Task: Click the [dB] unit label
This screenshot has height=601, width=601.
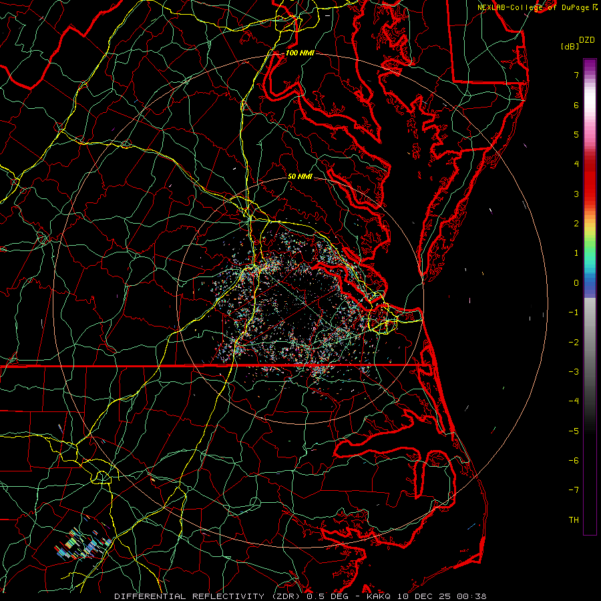Action: point(570,46)
